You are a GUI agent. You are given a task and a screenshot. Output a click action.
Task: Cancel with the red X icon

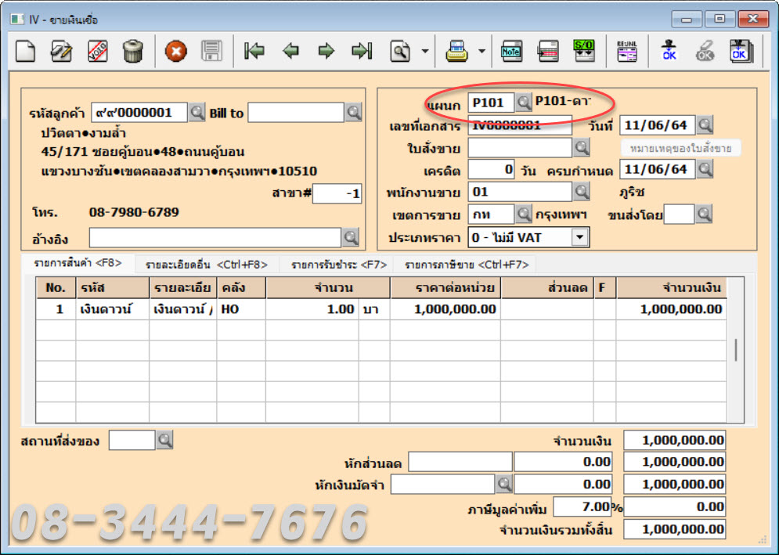(176, 51)
